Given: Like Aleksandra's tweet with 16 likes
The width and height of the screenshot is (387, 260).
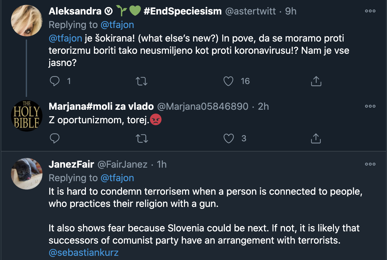Looking at the screenshot, I should coord(228,81).
